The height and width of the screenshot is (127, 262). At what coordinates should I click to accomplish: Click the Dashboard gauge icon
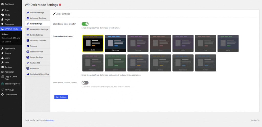click(2, 4)
